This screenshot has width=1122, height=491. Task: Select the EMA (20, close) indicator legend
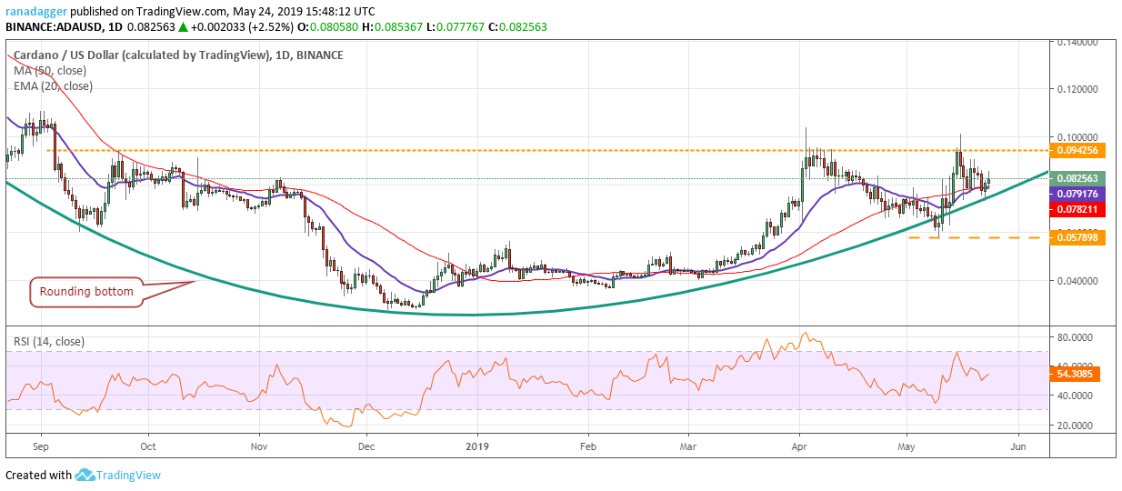click(53, 86)
